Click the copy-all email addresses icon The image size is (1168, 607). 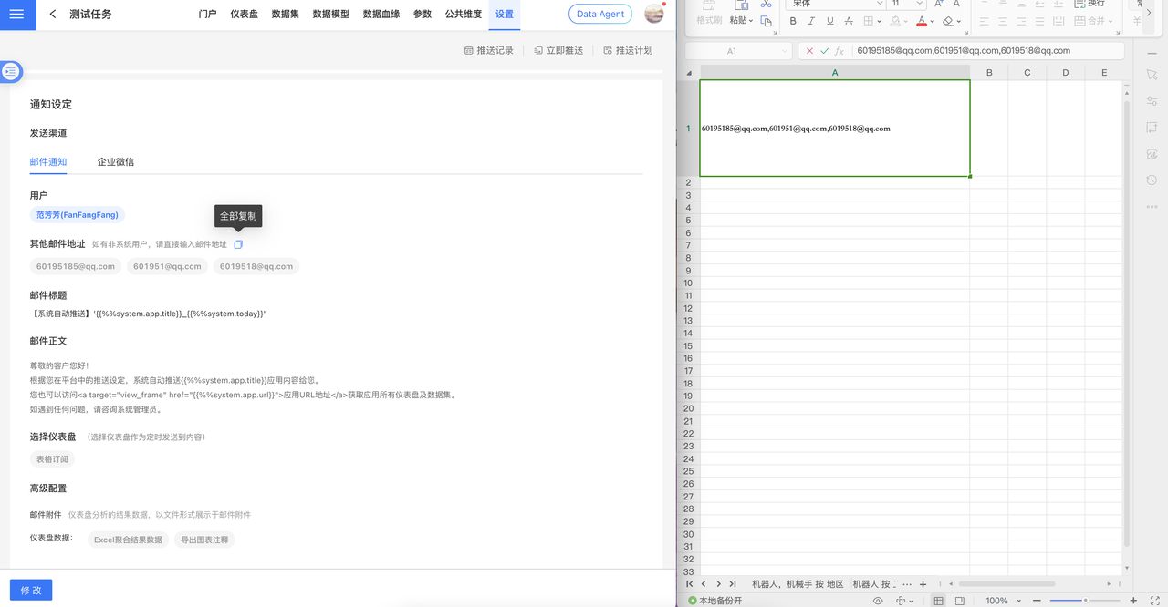coord(238,244)
